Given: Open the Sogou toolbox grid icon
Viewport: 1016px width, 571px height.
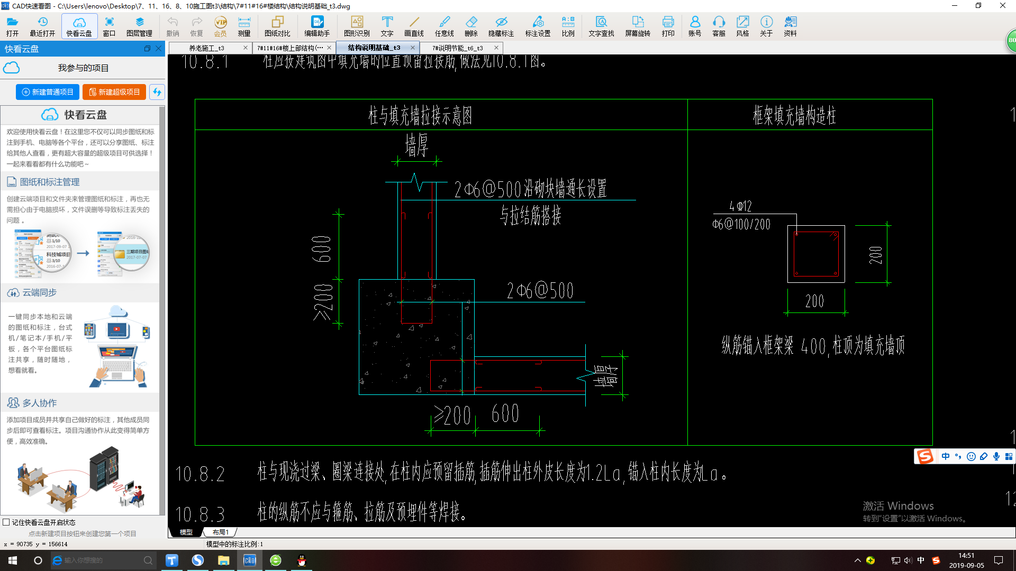Looking at the screenshot, I should coord(1009,456).
